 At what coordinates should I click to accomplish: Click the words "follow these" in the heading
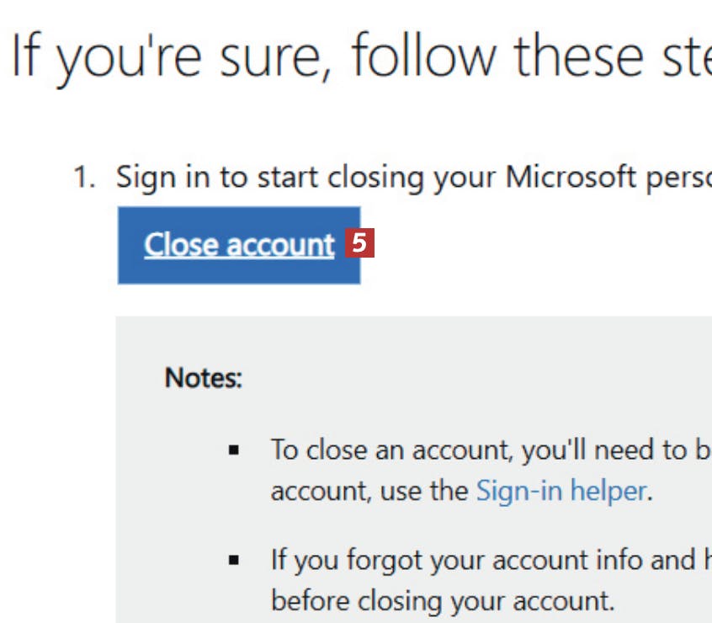(495, 55)
